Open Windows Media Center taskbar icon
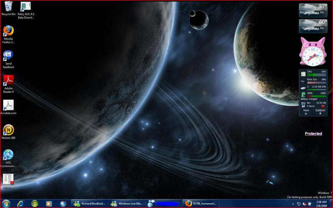Screen dimensions: 333x208 pyautogui.click(x=35, y=204)
